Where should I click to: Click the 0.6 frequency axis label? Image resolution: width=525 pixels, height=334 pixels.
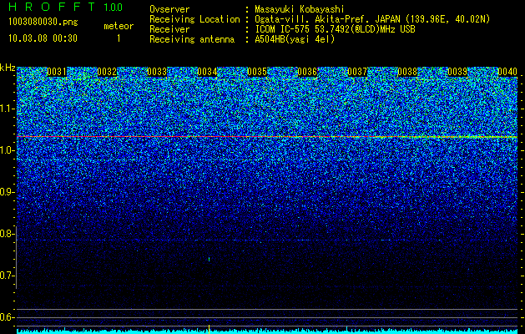point(7,317)
